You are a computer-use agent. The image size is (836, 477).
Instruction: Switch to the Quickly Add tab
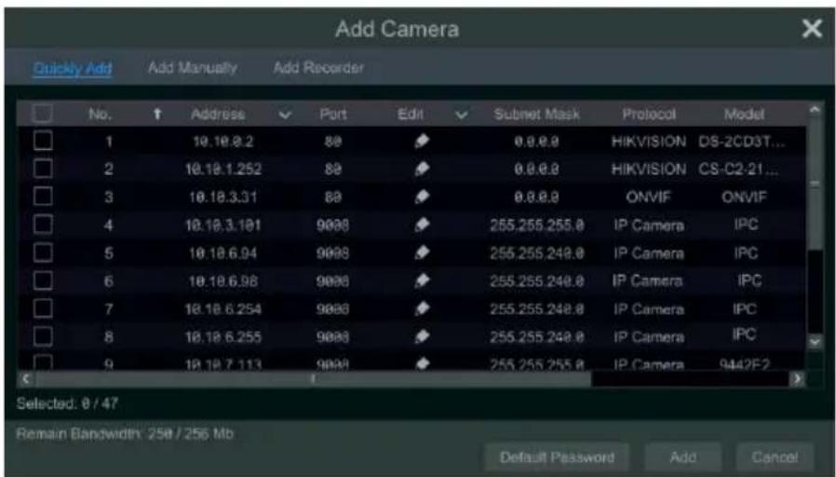[72, 68]
